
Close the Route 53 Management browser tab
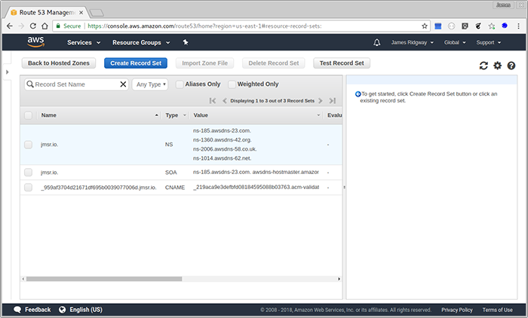point(81,13)
